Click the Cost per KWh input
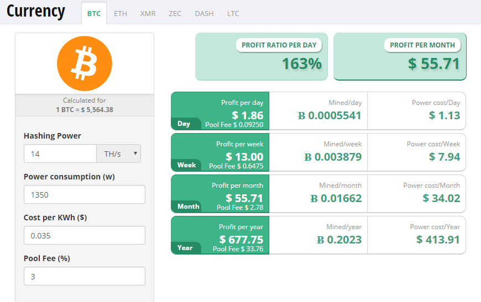Viewport: 481px width, 302px height. click(x=84, y=235)
